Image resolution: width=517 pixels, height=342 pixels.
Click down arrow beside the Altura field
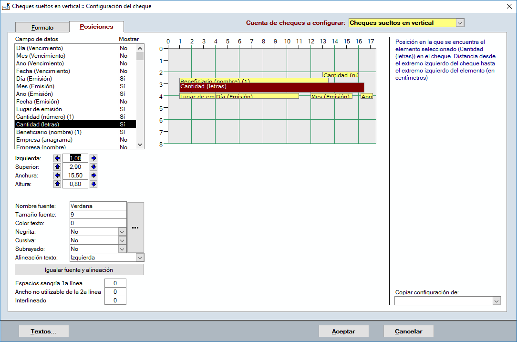tap(93, 184)
